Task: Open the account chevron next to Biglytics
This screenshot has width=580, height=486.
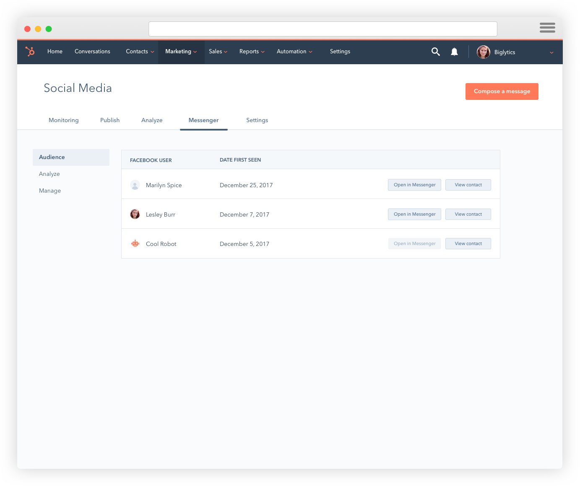Action: click(551, 52)
